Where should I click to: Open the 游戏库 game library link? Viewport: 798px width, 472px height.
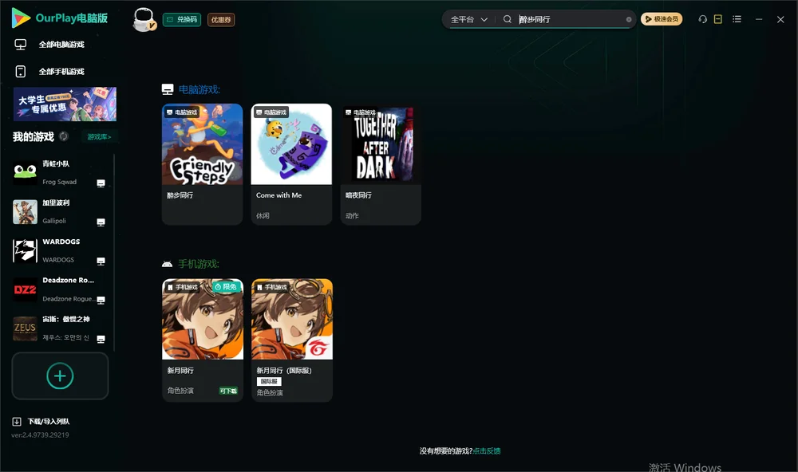click(x=99, y=137)
